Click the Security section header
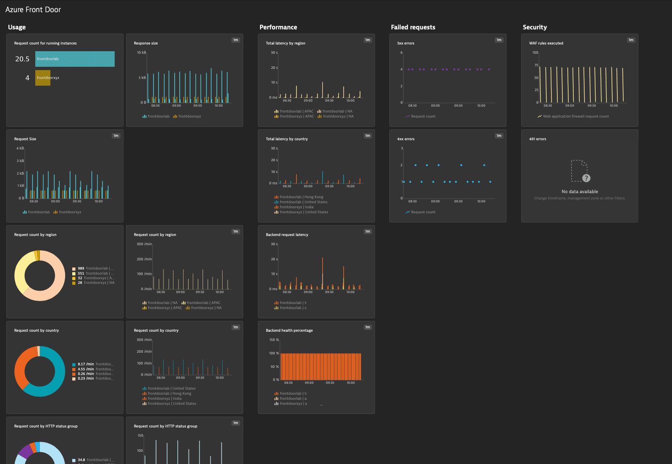This screenshot has width=672, height=464. pyautogui.click(x=535, y=27)
